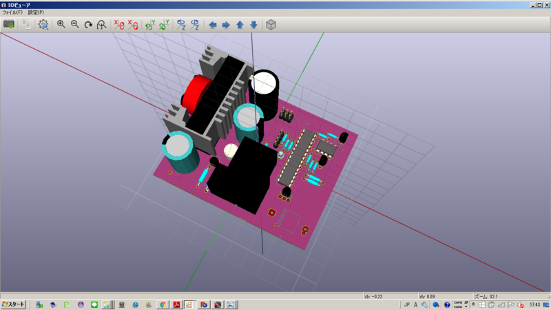Move the view left with blue arrow
551x310 pixels.
(x=213, y=25)
